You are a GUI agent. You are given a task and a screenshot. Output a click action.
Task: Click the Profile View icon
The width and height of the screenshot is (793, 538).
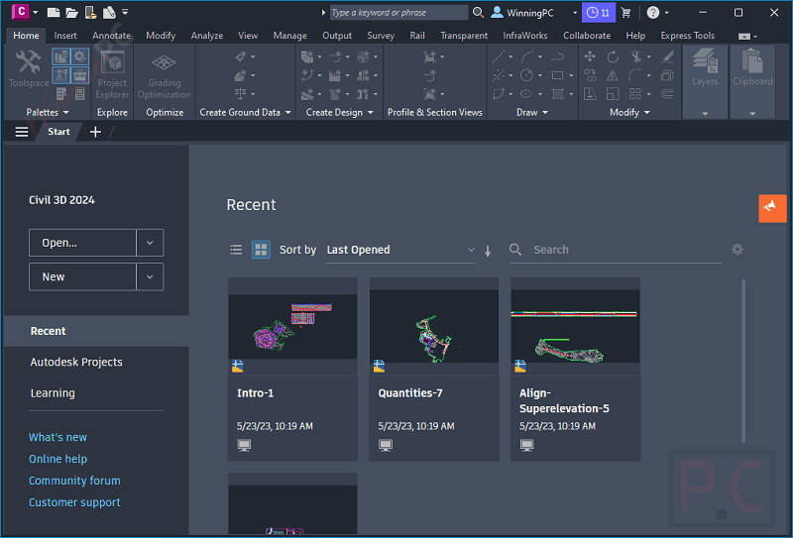pyautogui.click(x=430, y=56)
